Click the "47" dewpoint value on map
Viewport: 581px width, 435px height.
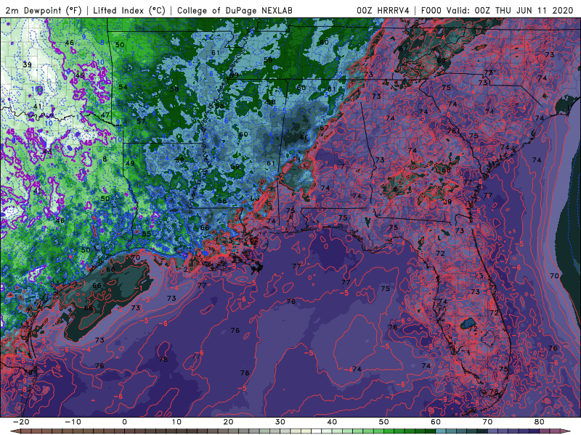coord(105,115)
